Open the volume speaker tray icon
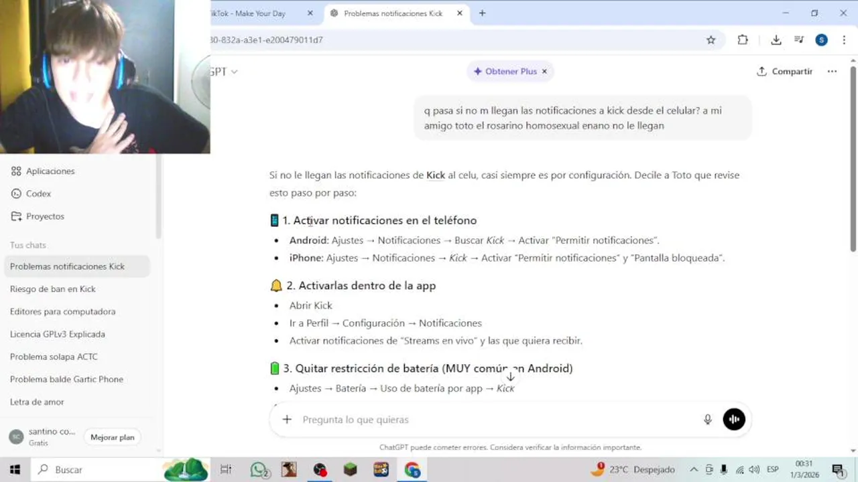The image size is (858, 482). click(754, 470)
